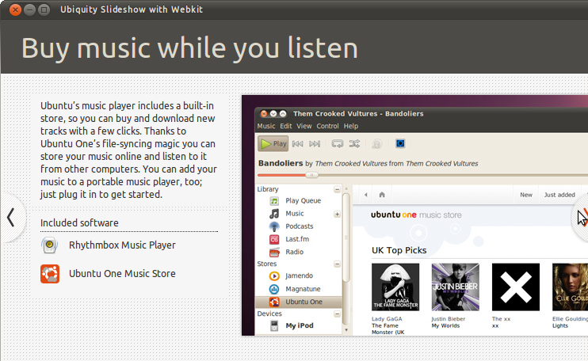Viewport: 588px width, 361px height.
Task: Click the Just added store link
Action: click(x=559, y=195)
